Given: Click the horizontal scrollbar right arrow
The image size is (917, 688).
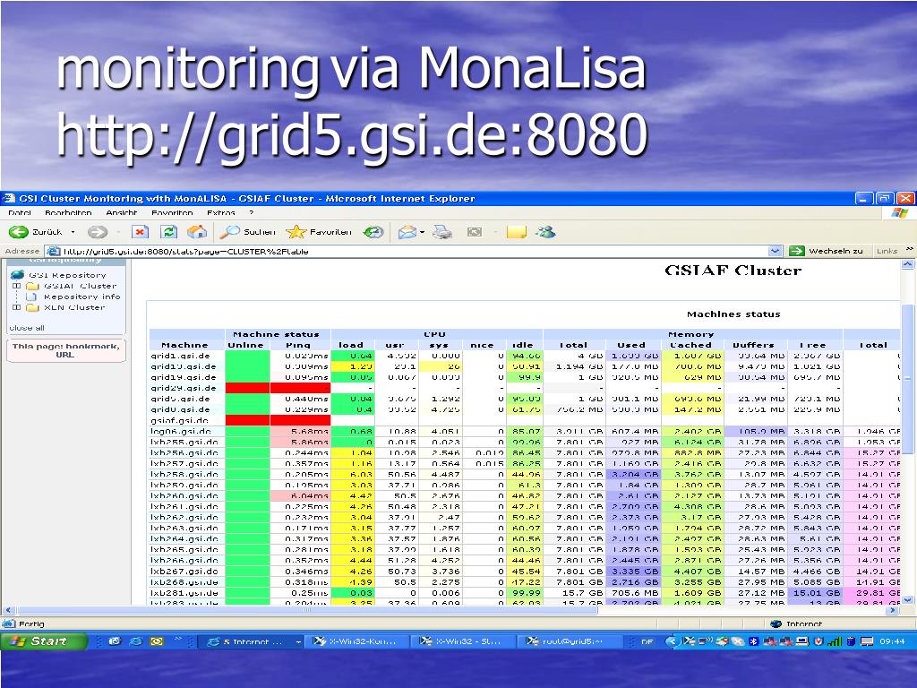Looking at the screenshot, I should pyautogui.click(x=892, y=610).
